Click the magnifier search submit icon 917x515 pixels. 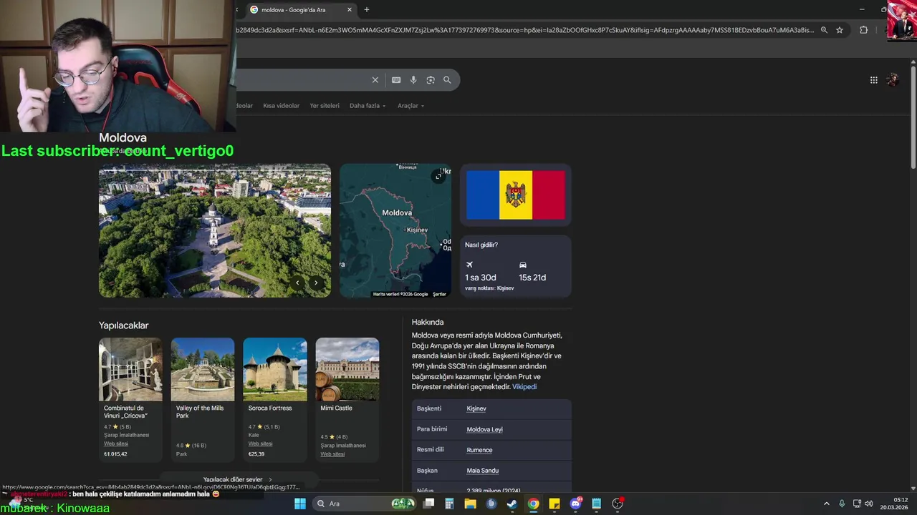(x=447, y=80)
